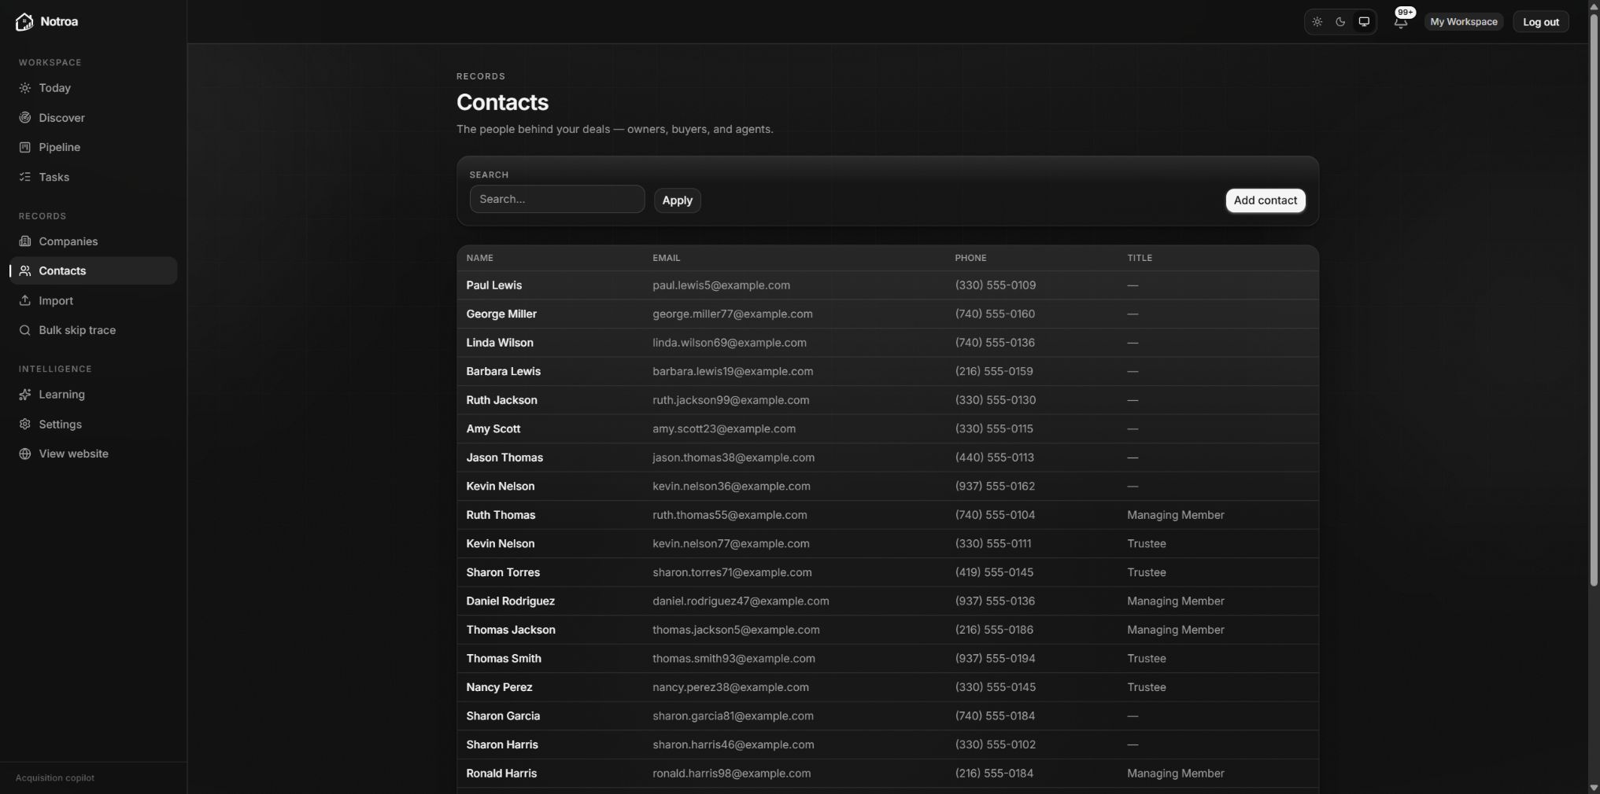Click the My Workspace button

tap(1463, 22)
